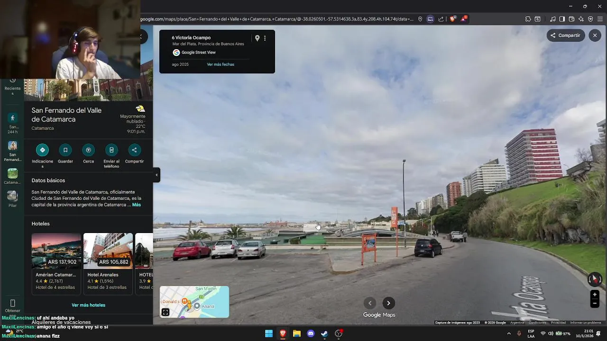Open Discord from the Windows taskbar
The image size is (607, 341).
[x=311, y=333]
